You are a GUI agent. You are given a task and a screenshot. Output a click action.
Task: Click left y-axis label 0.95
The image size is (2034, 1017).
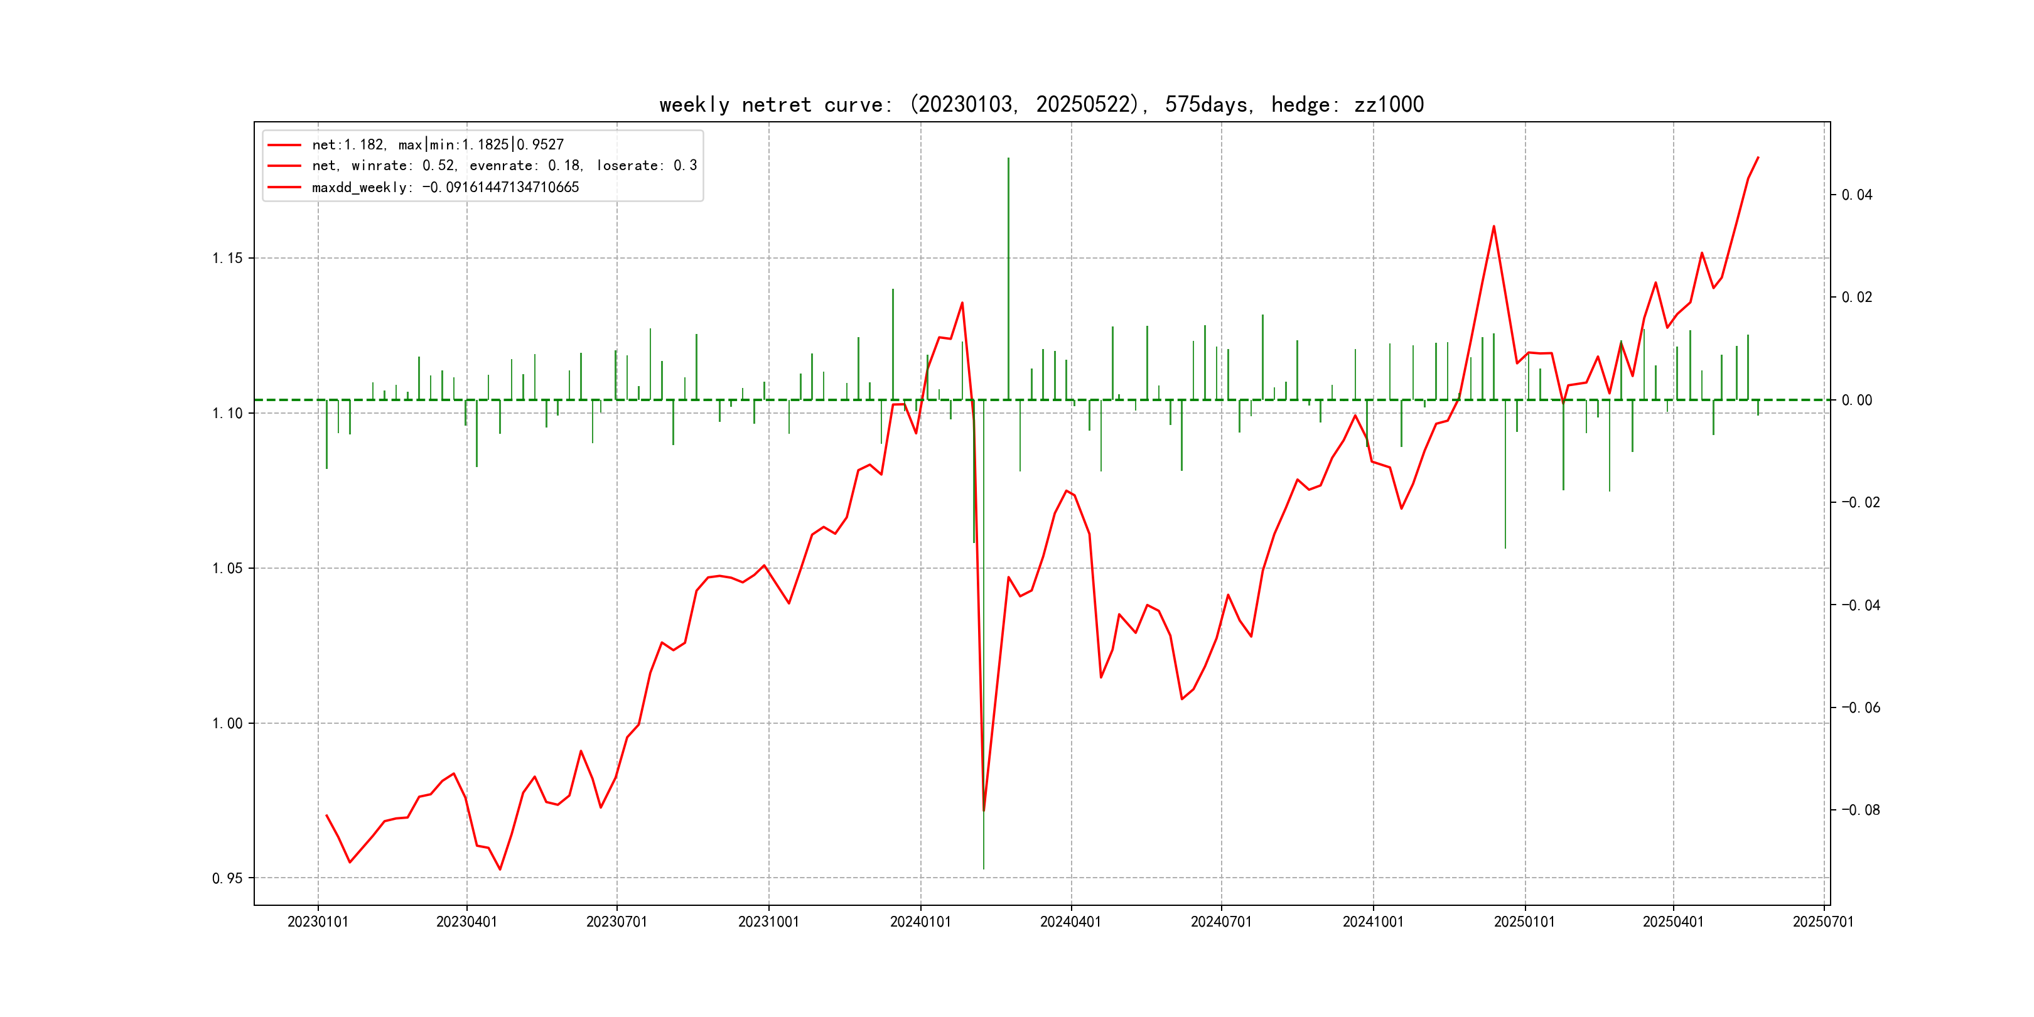pyautogui.click(x=227, y=878)
